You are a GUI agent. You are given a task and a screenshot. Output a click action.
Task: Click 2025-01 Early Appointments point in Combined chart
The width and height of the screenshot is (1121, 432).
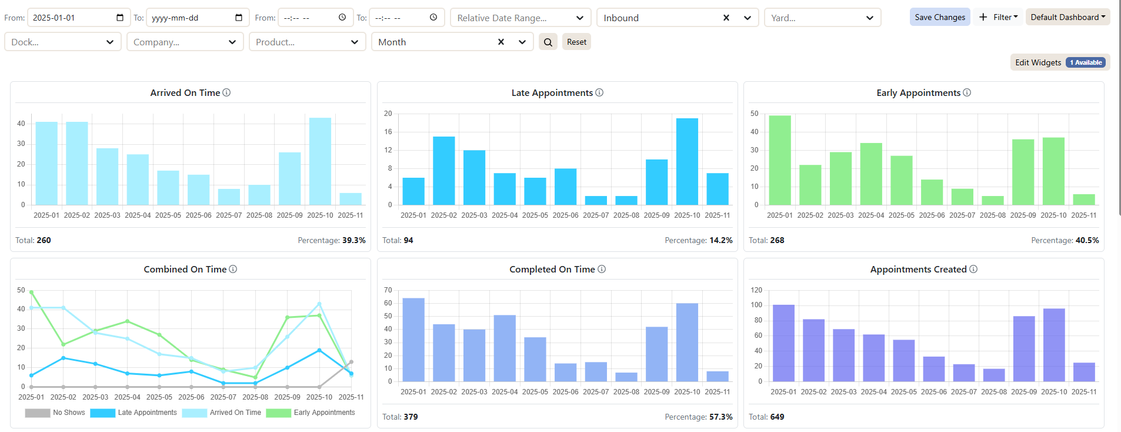point(31,292)
